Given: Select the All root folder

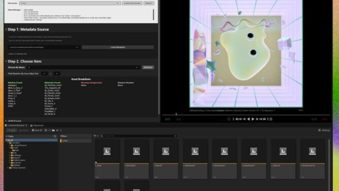Looking at the screenshot, I should point(31,140).
